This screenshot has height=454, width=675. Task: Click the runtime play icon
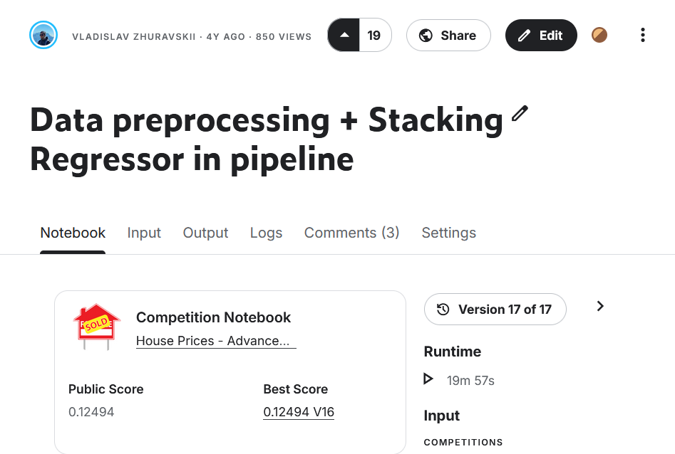tap(428, 379)
